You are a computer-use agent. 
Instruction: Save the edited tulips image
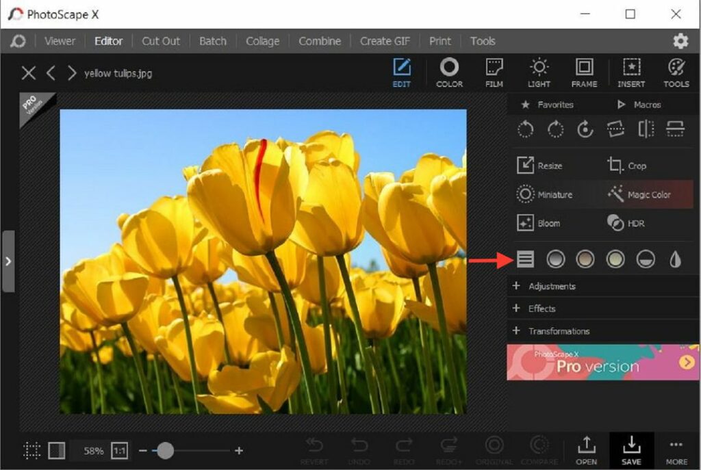(631, 449)
